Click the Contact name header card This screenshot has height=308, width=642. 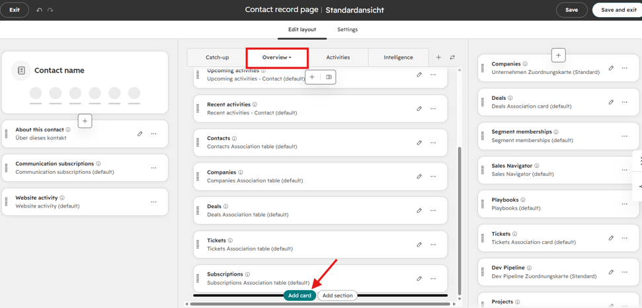[x=85, y=83]
